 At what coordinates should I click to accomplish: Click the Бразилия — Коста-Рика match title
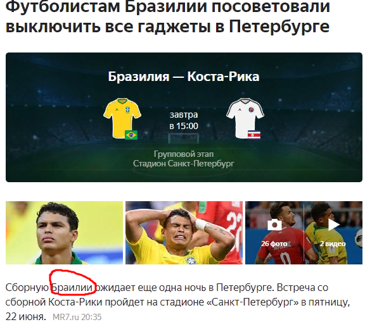(184, 77)
